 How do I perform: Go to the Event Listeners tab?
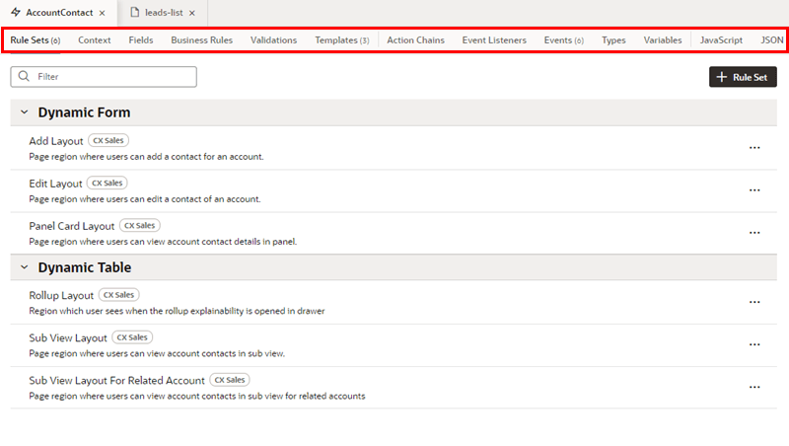coord(494,40)
